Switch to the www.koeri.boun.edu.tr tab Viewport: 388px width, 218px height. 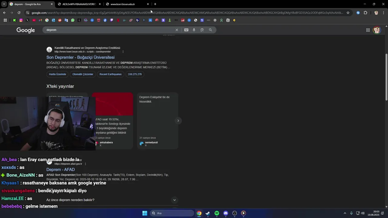(x=127, y=4)
